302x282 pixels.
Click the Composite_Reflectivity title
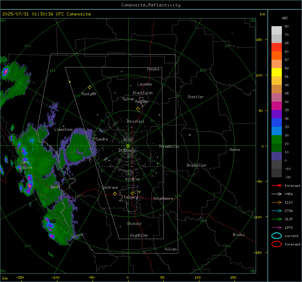pyautogui.click(x=151, y=5)
